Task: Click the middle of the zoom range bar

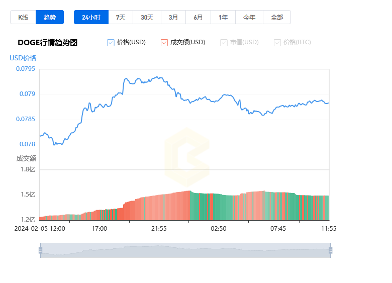Action: [185, 250]
